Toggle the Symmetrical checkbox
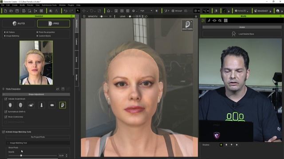Viewport: 284px width, 159px height. (x=6, y=112)
